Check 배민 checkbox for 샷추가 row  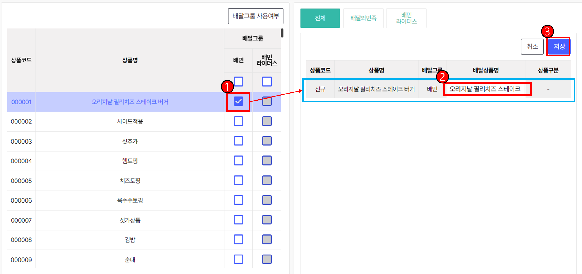[x=238, y=141]
